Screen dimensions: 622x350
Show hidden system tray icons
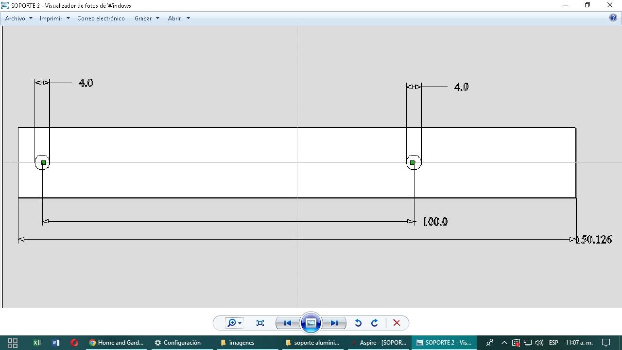[x=504, y=343]
